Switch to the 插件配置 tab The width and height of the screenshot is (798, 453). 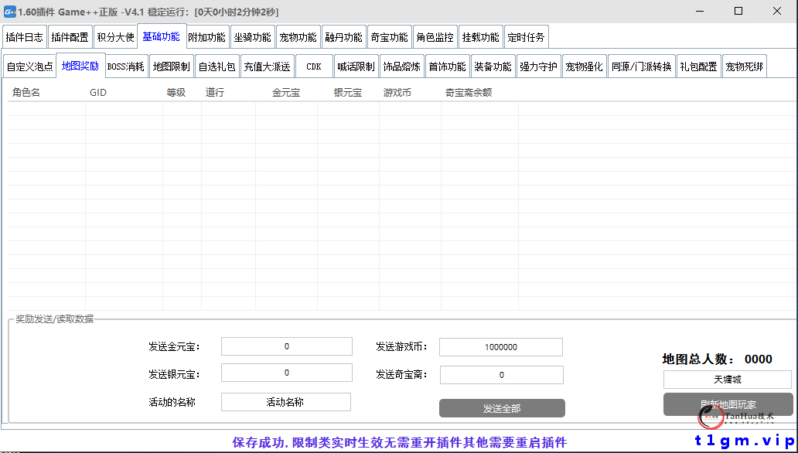pos(70,36)
